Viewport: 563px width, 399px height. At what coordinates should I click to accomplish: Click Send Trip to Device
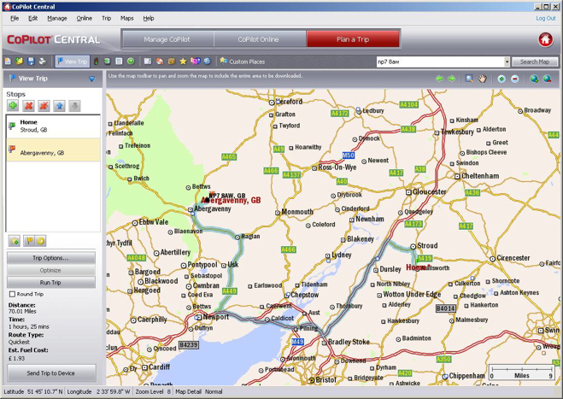[x=51, y=373]
